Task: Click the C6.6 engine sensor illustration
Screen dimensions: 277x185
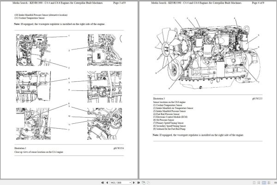Action: coord(208,54)
